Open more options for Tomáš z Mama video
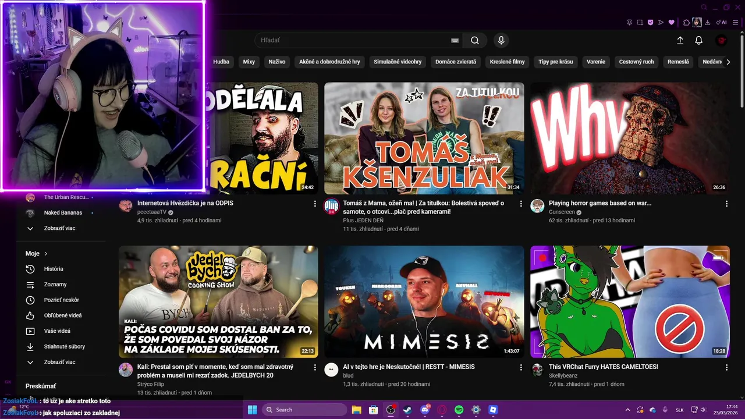 point(520,204)
